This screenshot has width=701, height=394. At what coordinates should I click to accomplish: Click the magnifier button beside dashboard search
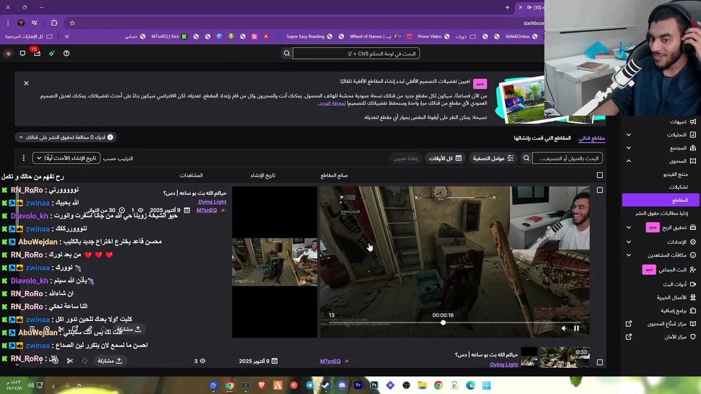click(x=286, y=53)
